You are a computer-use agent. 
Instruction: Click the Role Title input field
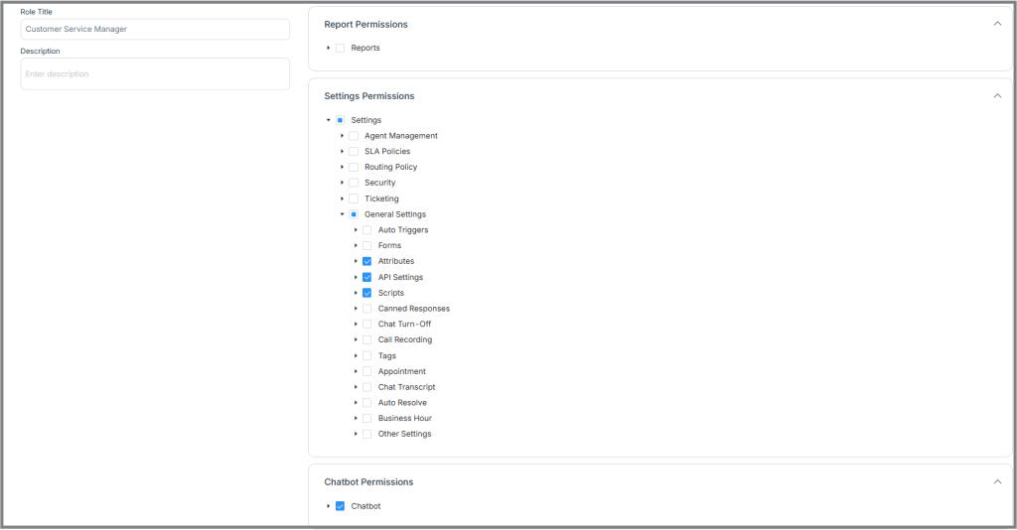(x=155, y=29)
